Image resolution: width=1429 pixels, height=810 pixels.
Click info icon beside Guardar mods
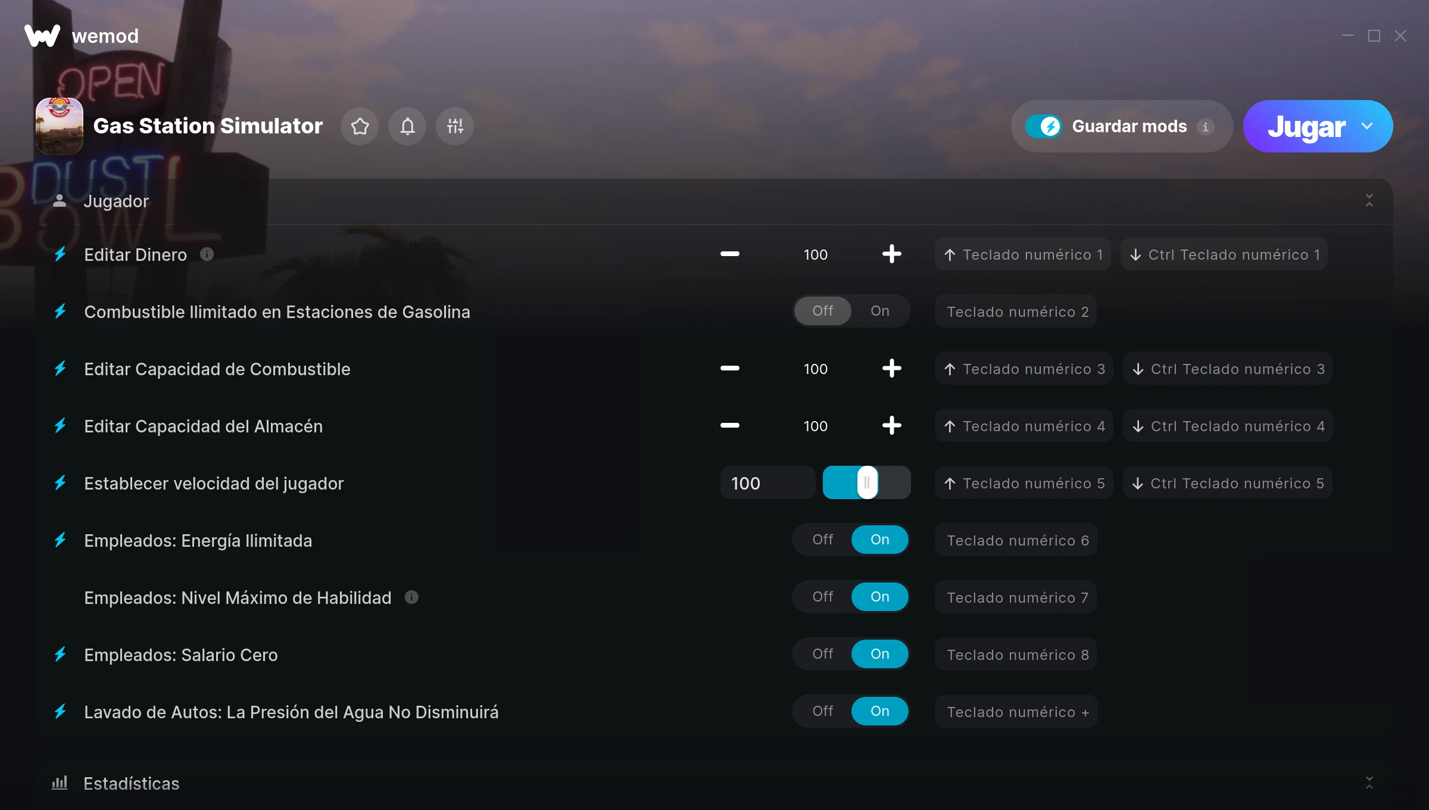point(1206,127)
